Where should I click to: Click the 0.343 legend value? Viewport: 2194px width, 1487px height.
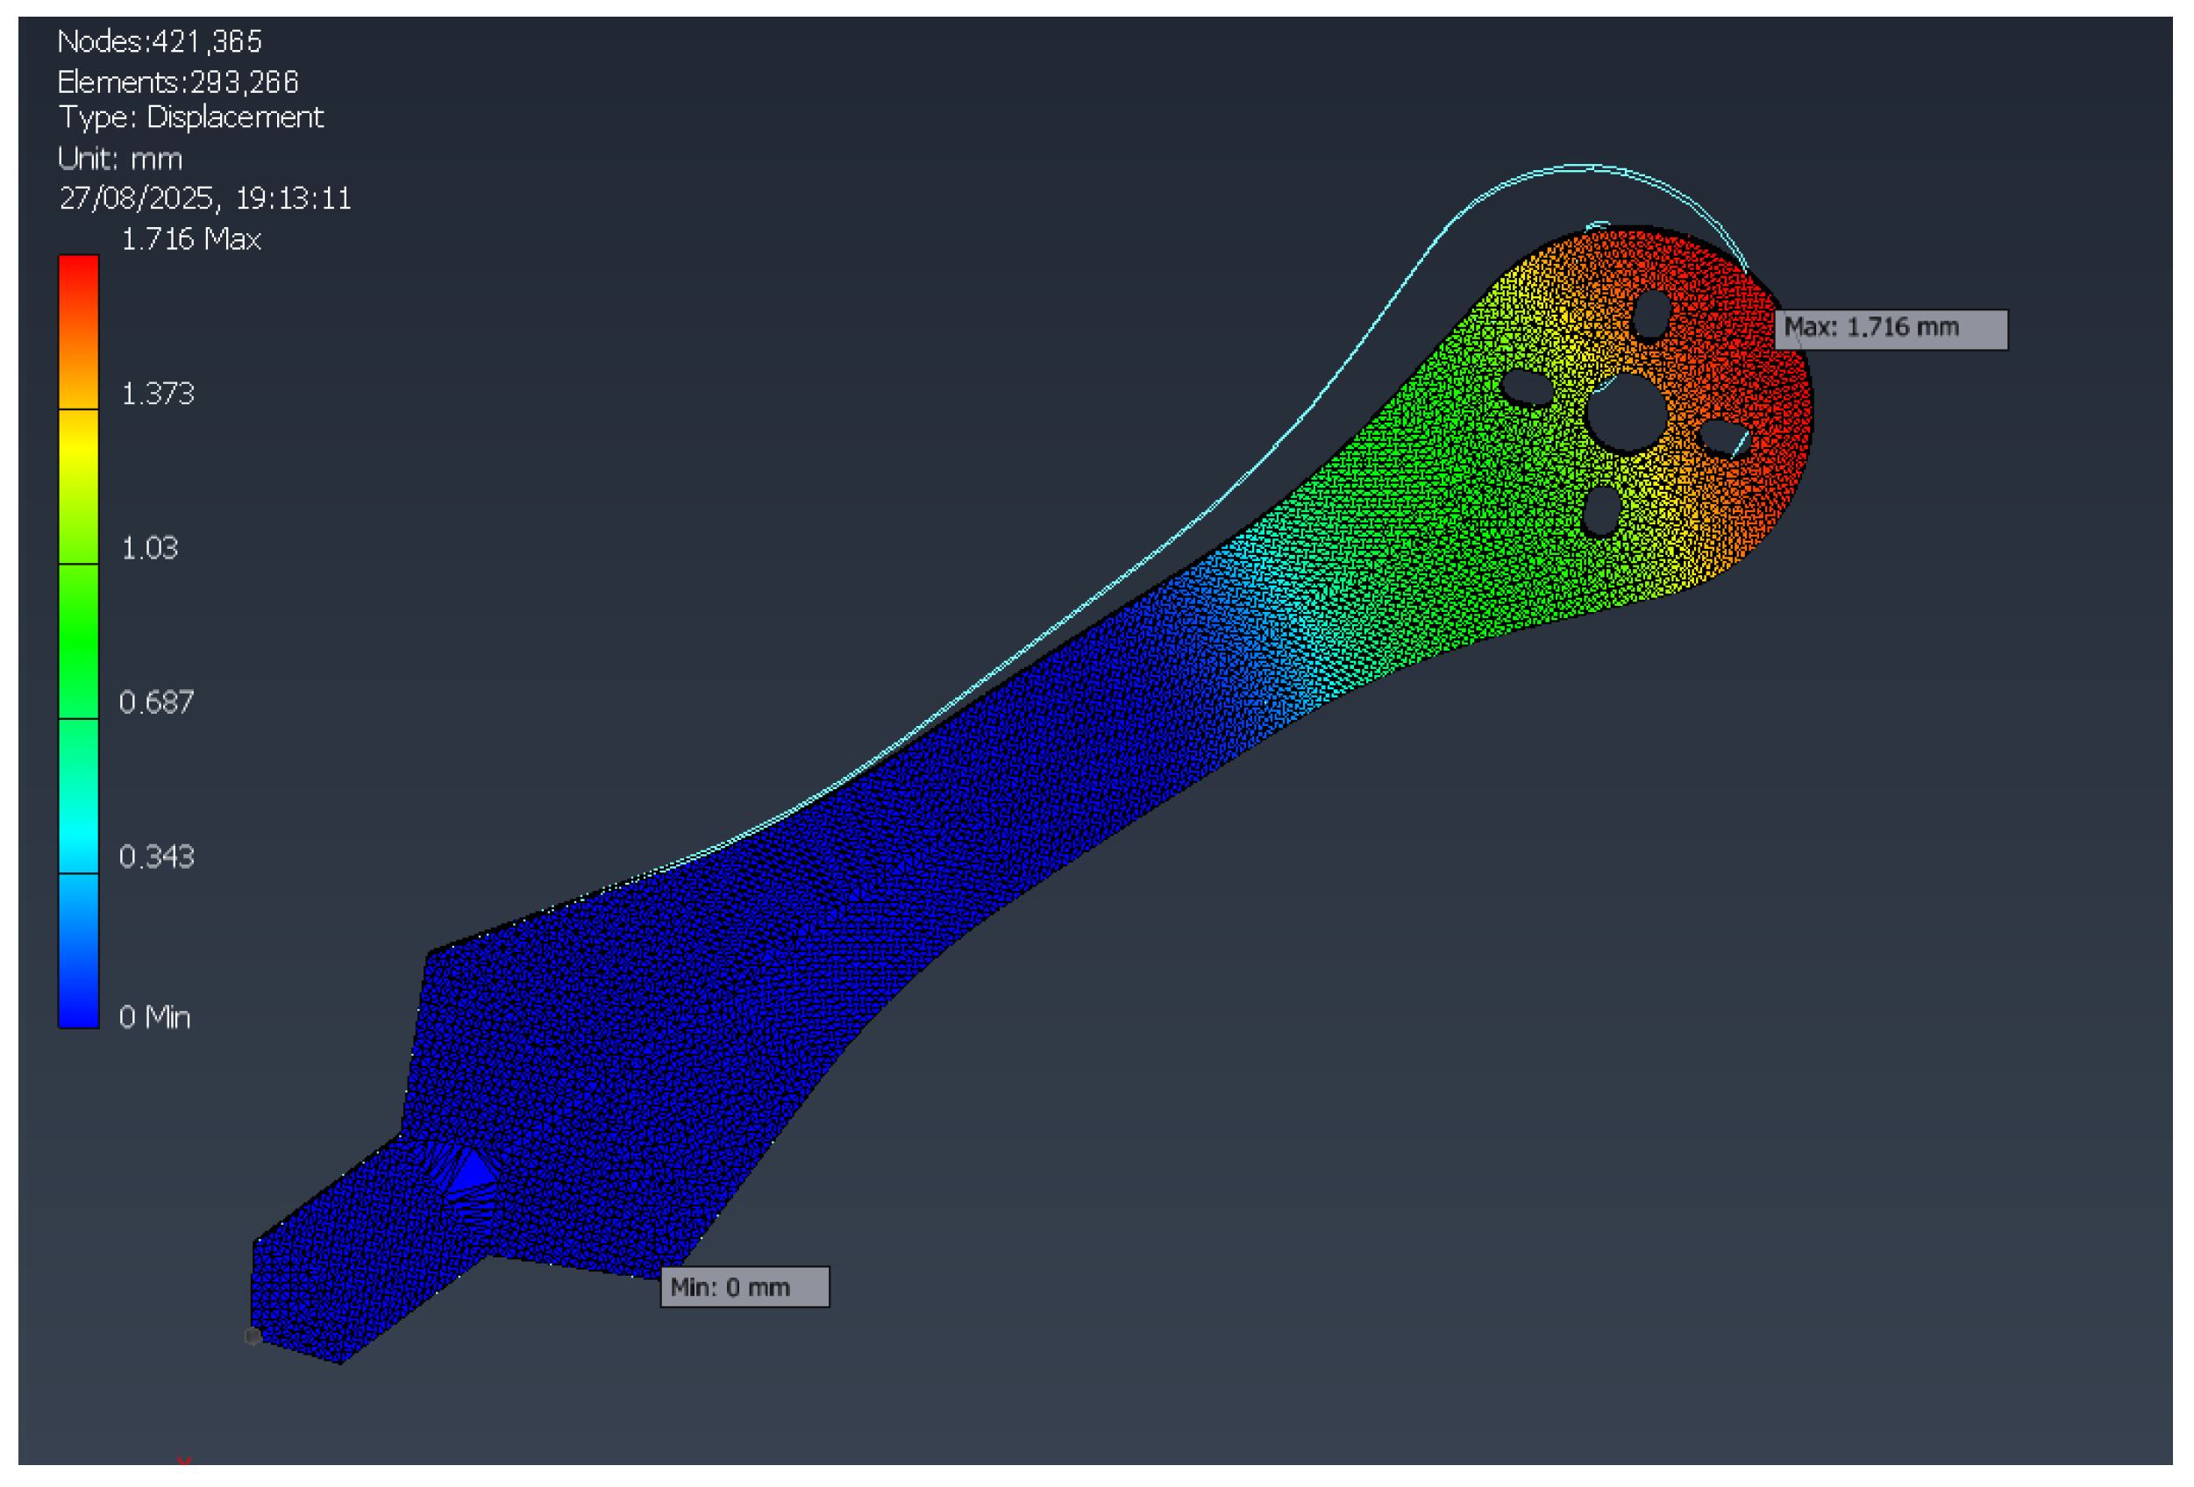pyautogui.click(x=156, y=857)
